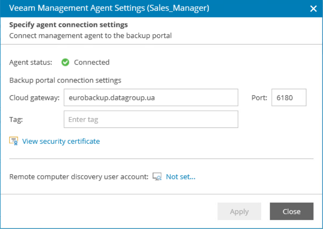
Task: Click the 'Backup portal connection settings' heading
Action: [x=65, y=80]
